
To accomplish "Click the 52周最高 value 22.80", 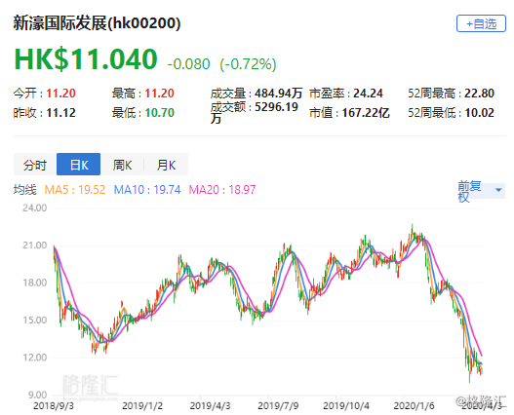I will coord(479,94).
